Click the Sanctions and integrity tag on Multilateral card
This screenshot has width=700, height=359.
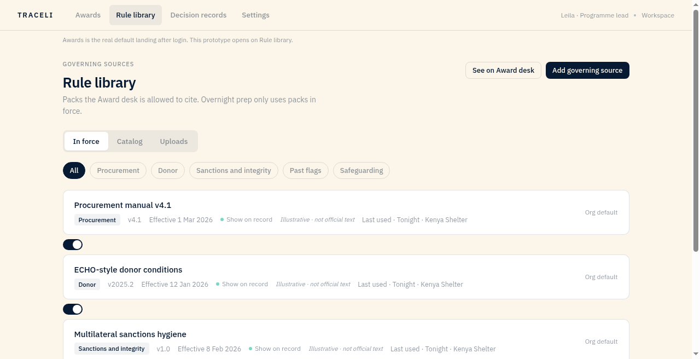point(112,349)
